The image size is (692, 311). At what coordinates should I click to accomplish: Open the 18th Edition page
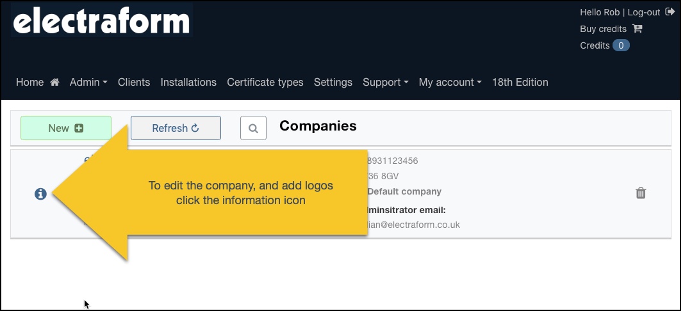click(x=520, y=83)
